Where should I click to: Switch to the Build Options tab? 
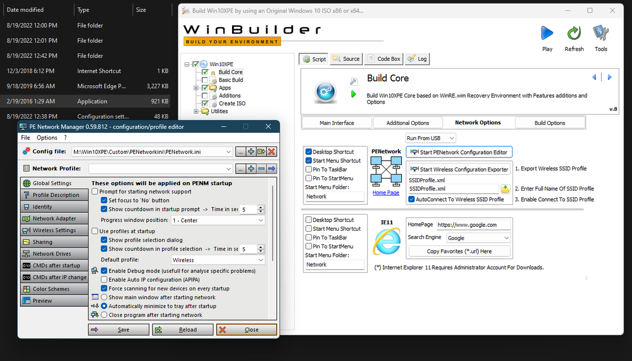[x=550, y=123]
